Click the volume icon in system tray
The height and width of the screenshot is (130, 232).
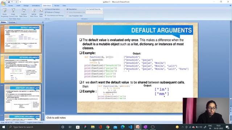(x=200, y=127)
